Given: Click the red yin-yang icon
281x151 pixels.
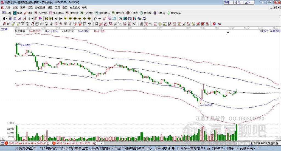Looking at the screenshot, I should tap(214, 24).
